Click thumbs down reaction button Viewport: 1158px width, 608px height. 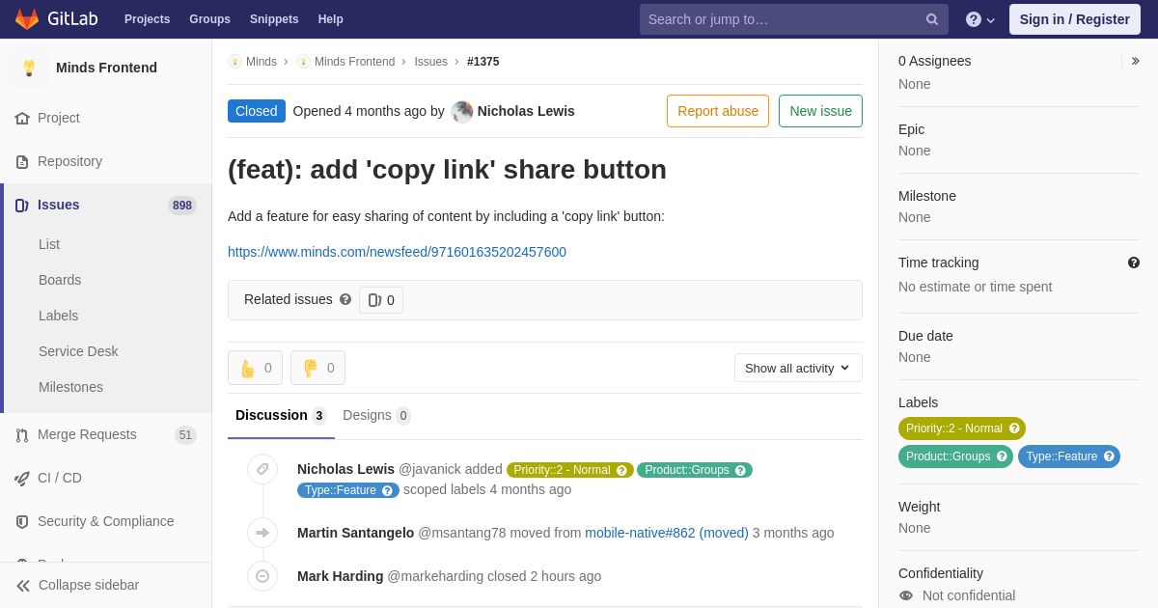[x=317, y=368]
